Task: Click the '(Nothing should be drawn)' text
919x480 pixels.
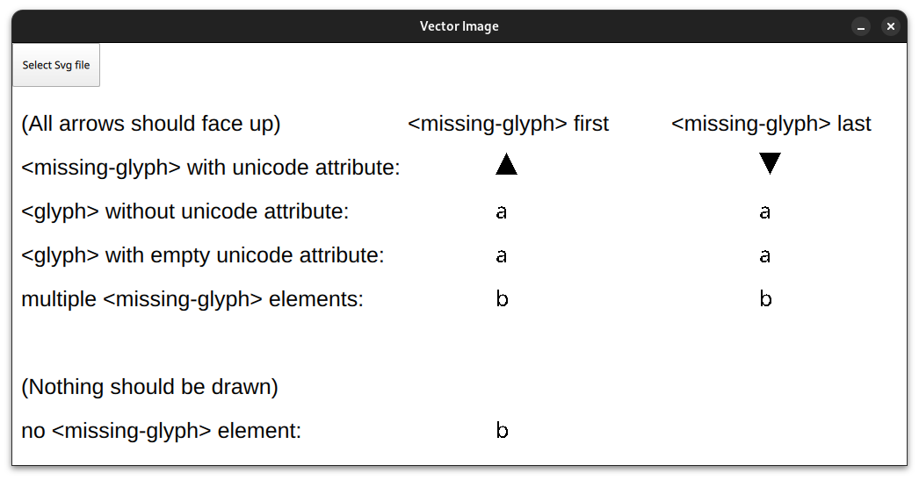Action: pyautogui.click(x=149, y=387)
